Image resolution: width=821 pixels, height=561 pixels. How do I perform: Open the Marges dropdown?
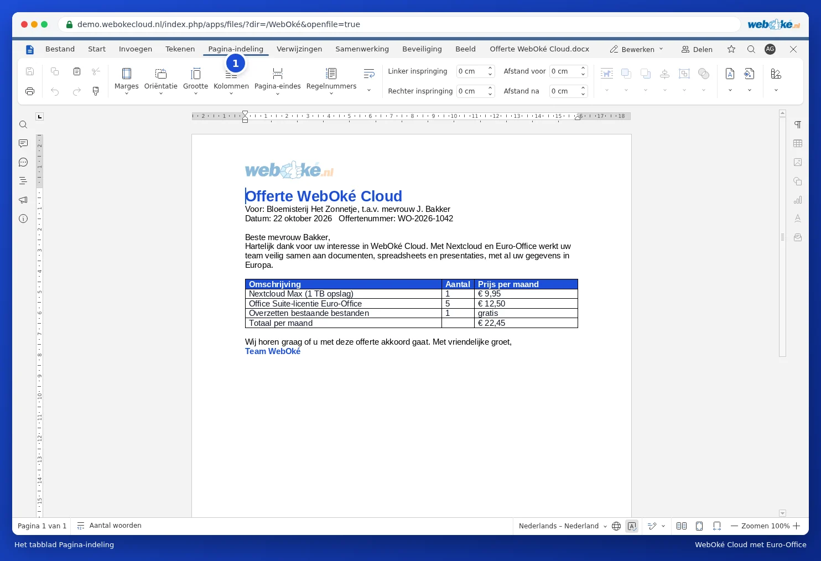(126, 80)
